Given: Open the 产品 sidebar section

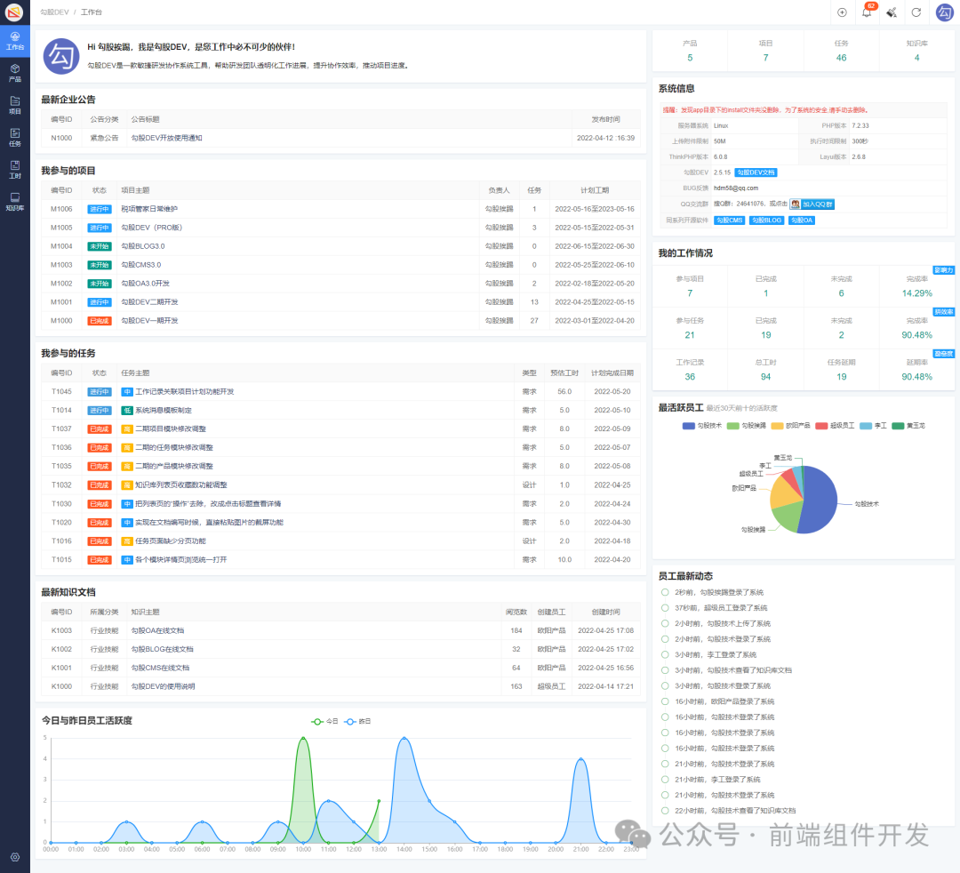Looking at the screenshot, I should pos(15,73).
